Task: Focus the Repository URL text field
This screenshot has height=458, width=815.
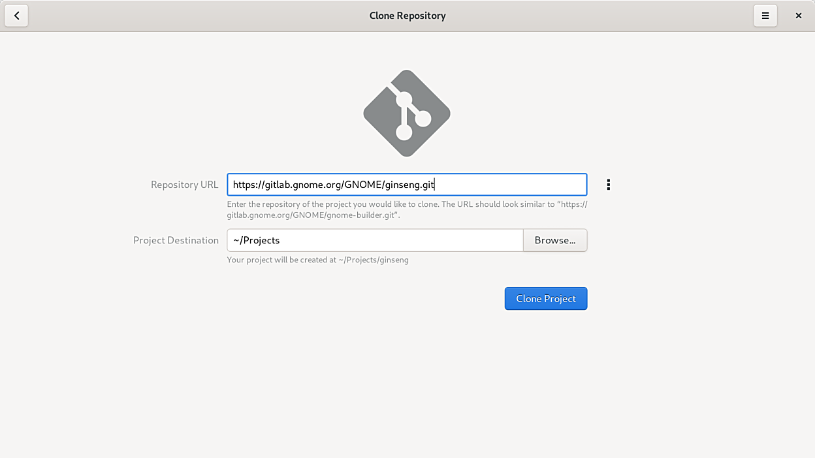Action: 509,185
